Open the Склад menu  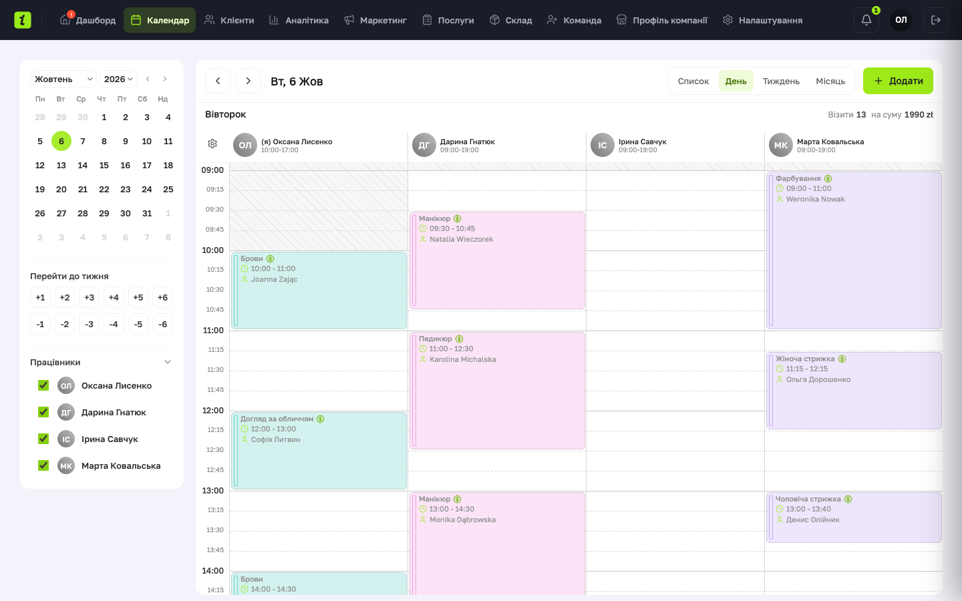(x=511, y=20)
